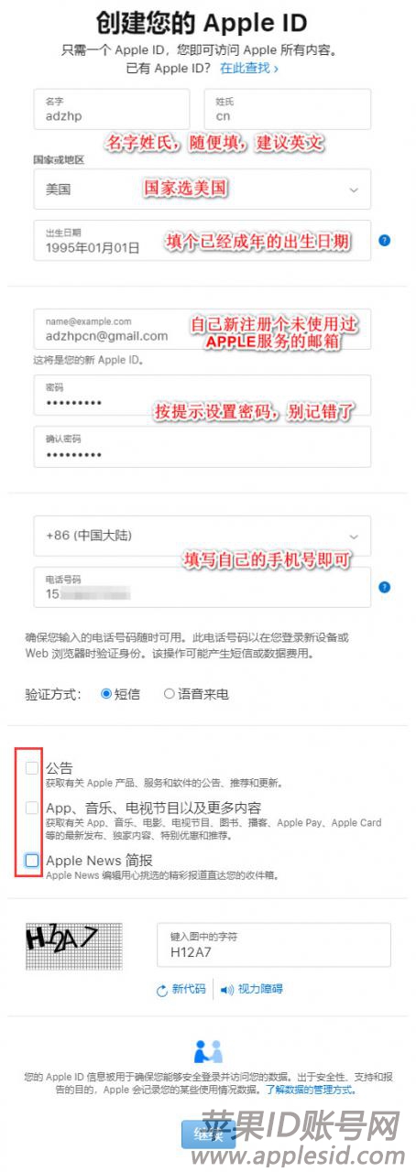The image size is (416, 1172).
Task: Click the 名字 first name field
Action: (112, 109)
